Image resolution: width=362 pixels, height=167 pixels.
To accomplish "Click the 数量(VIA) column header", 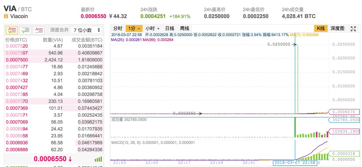I will (x=53, y=40).
